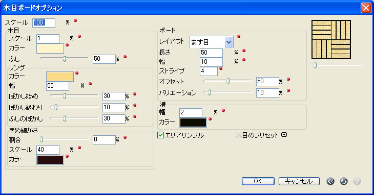Viewport: 374px width, 195px height.
Task: Click the きめ細かさ スケール field showing 40
Action: (x=48, y=150)
